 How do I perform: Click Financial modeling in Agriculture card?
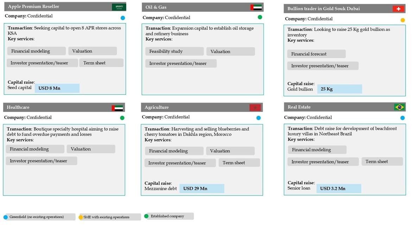click(x=174, y=151)
